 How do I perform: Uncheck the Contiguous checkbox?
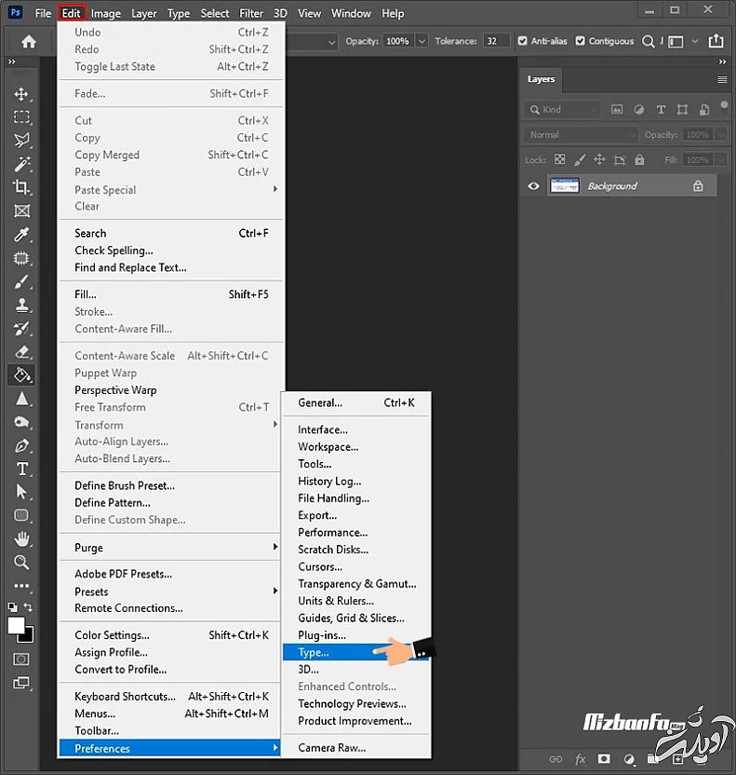(581, 41)
